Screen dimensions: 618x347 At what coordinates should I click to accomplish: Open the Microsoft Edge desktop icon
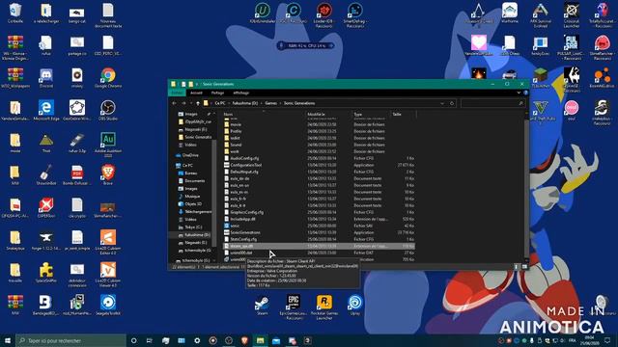(x=46, y=110)
